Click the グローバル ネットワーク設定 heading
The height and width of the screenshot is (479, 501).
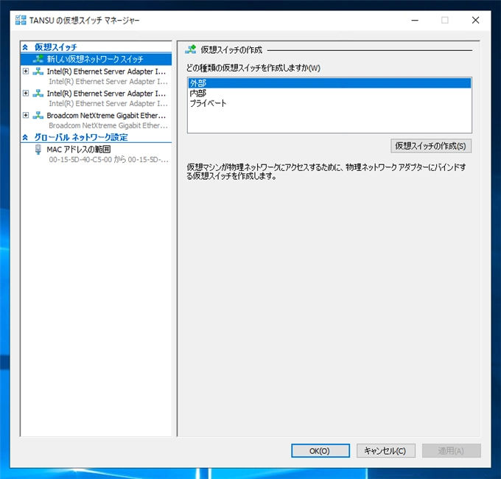(x=81, y=137)
